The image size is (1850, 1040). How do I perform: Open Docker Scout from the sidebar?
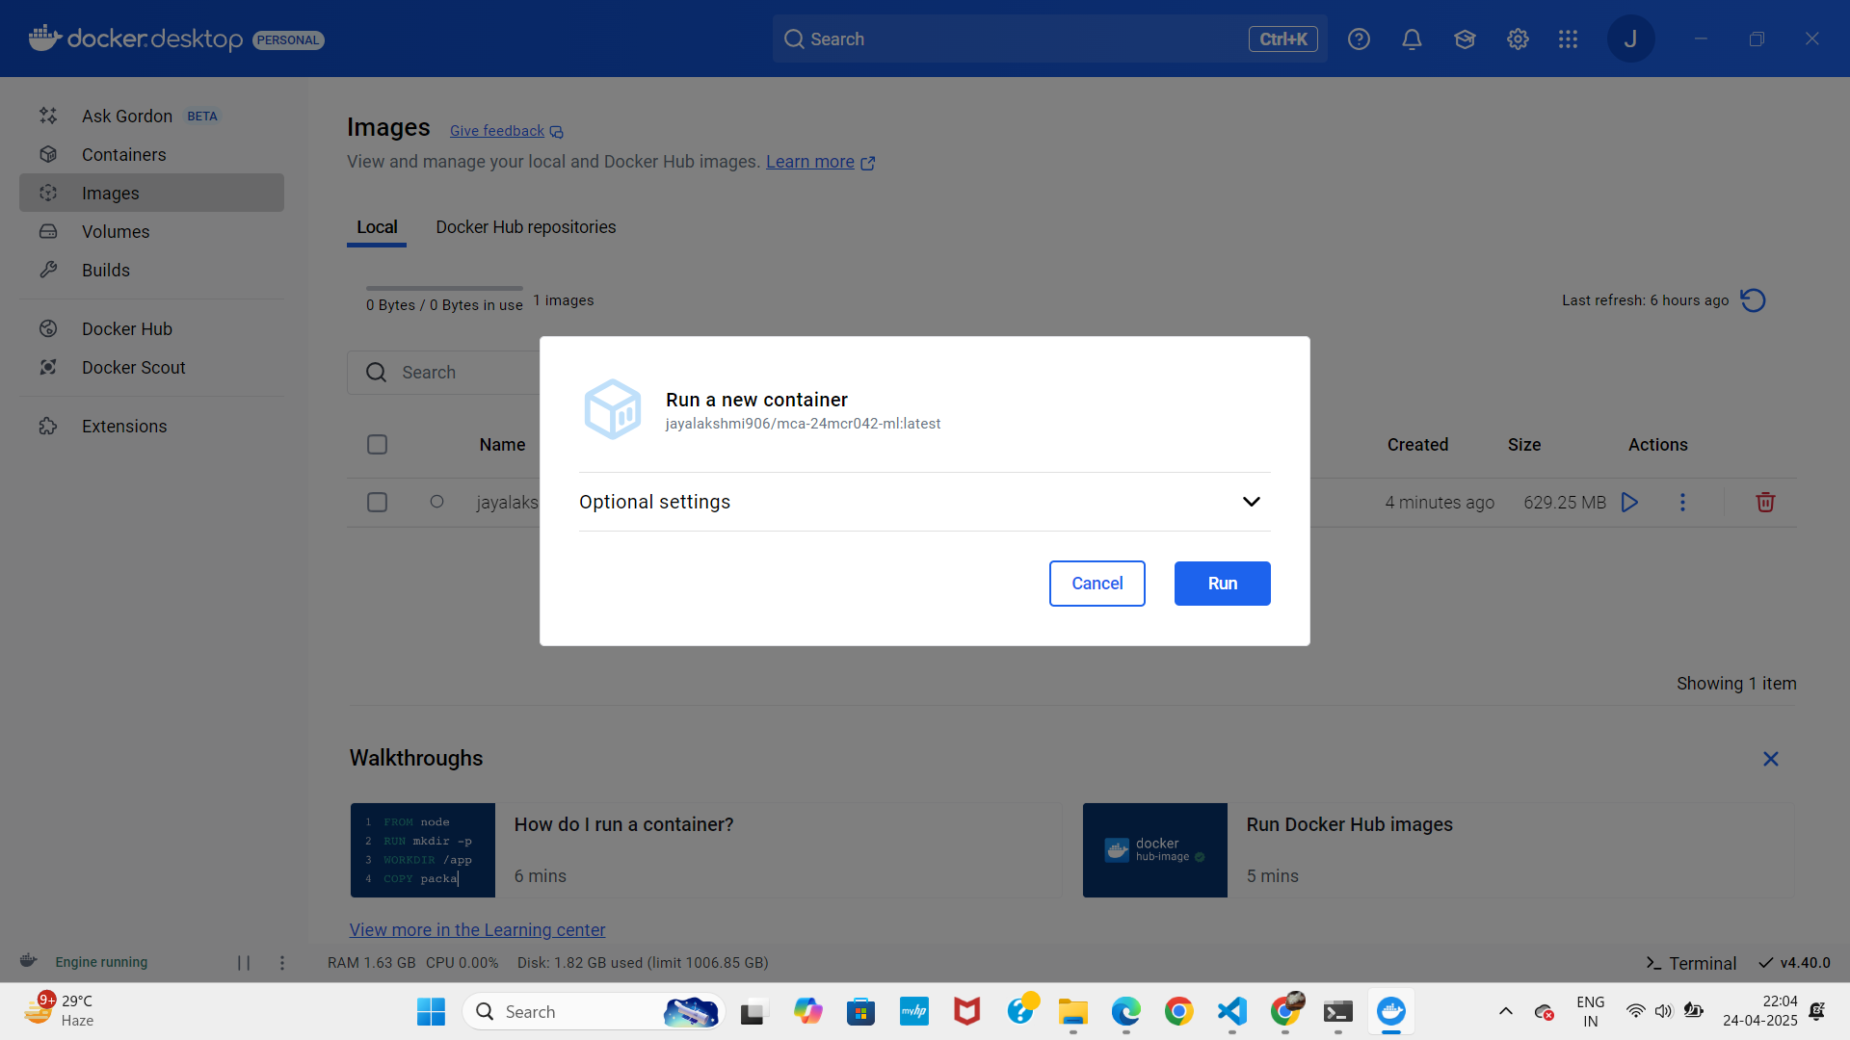pos(151,367)
